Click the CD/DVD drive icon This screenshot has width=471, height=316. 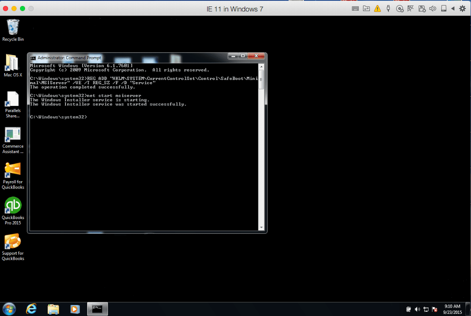pyautogui.click(x=400, y=9)
